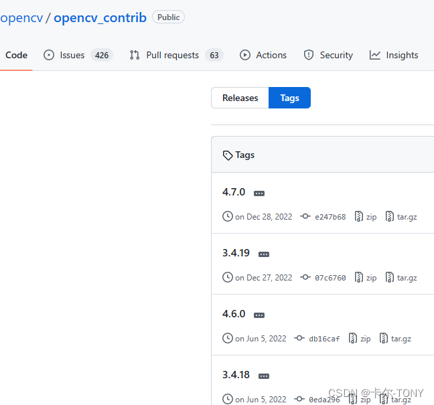
Task: Expand the 4.6.0 tag message ellipsis
Action: click(259, 315)
